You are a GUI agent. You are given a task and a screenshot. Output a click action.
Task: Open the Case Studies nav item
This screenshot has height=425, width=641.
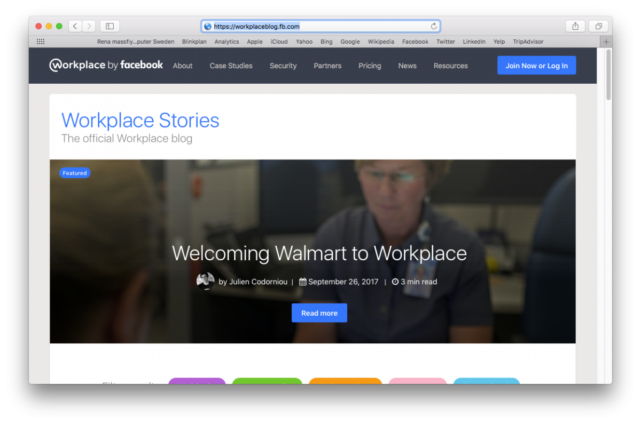[x=231, y=66]
